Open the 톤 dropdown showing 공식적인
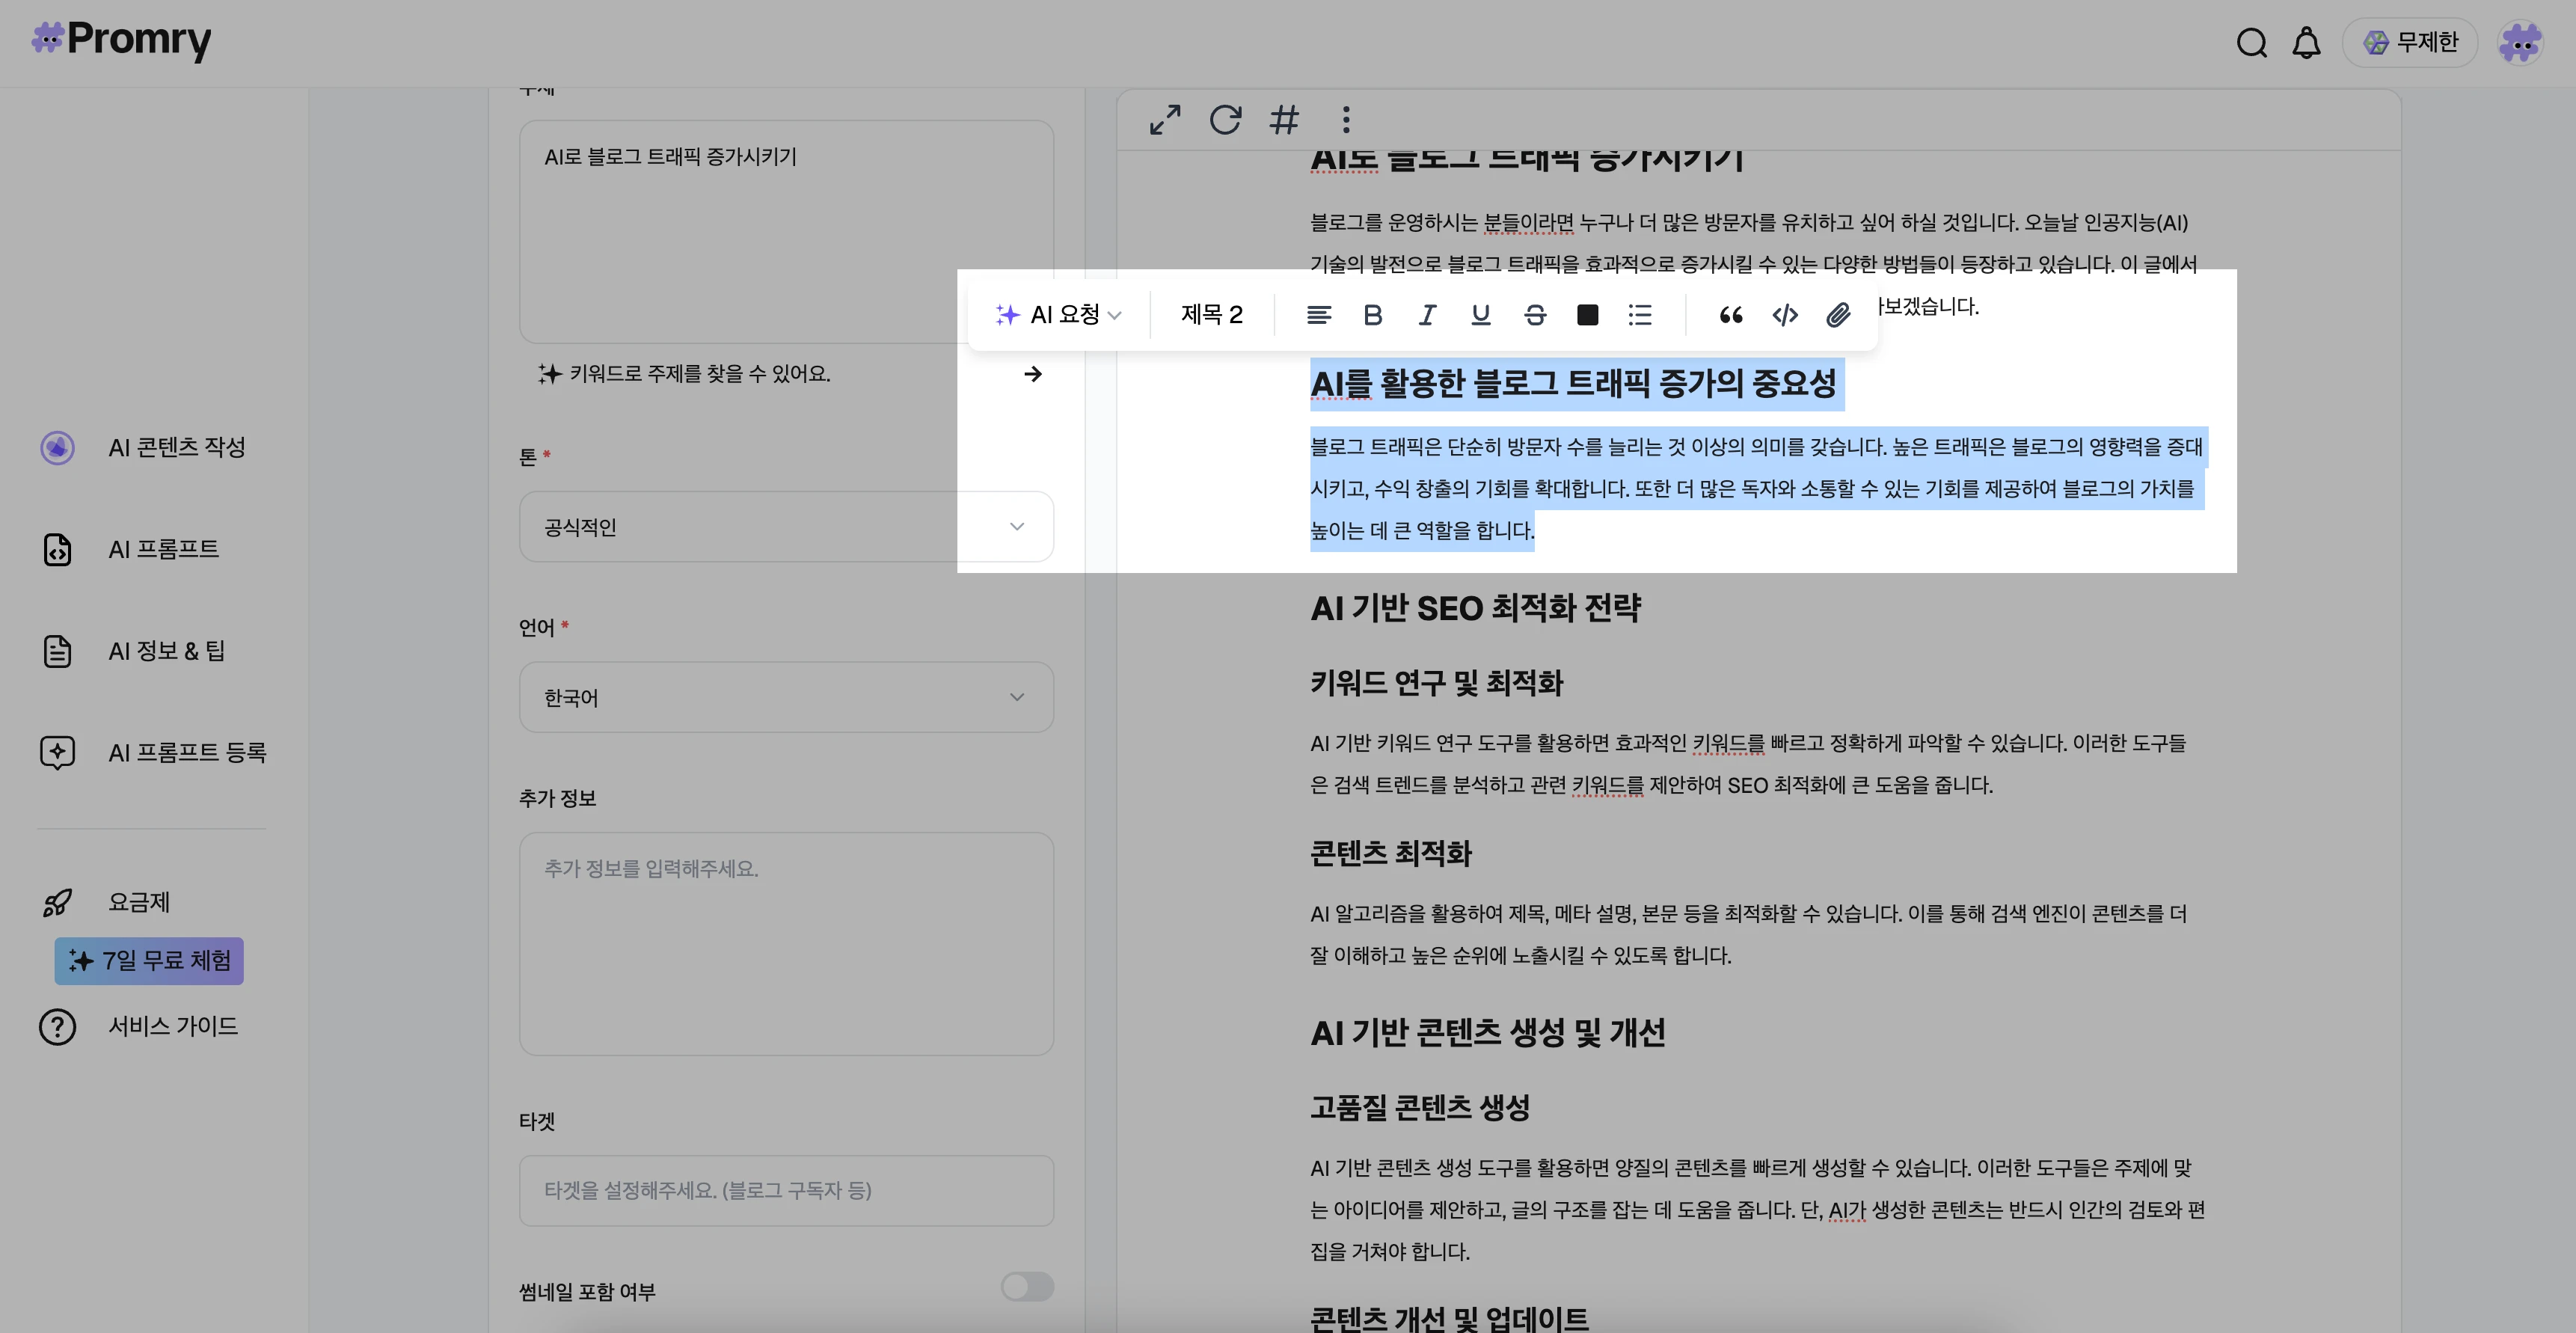 pos(786,526)
